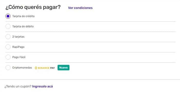Open the Ver condiciones link

(80, 8)
